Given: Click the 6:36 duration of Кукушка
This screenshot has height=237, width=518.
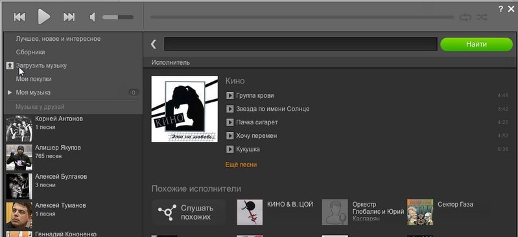Looking at the screenshot, I should click(503, 149).
